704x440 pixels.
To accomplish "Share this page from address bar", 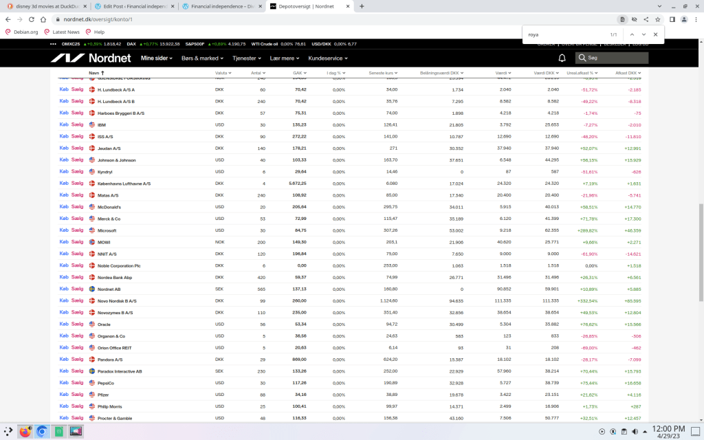I will click(646, 19).
